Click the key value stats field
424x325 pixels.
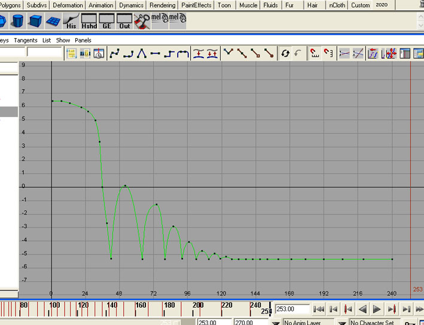[44, 52]
